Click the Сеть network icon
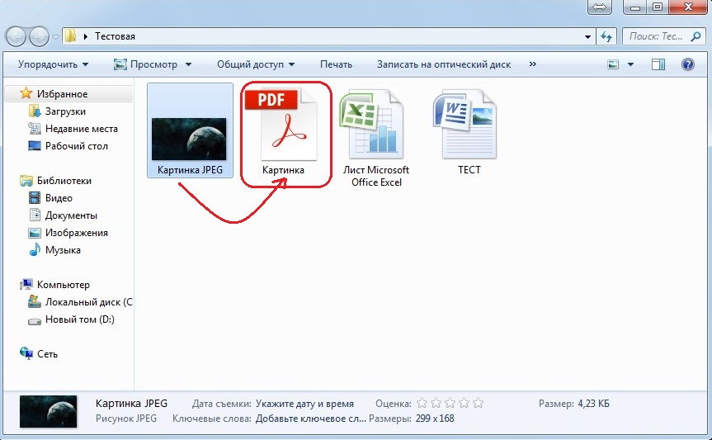Image resolution: width=712 pixels, height=440 pixels. tap(26, 353)
